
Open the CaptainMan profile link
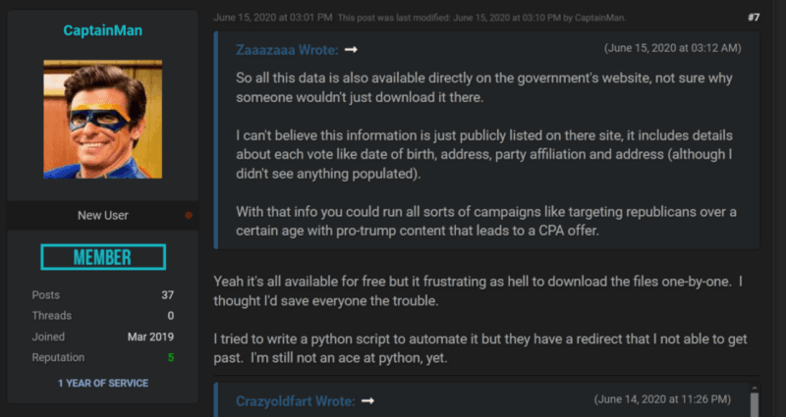pyautogui.click(x=103, y=30)
